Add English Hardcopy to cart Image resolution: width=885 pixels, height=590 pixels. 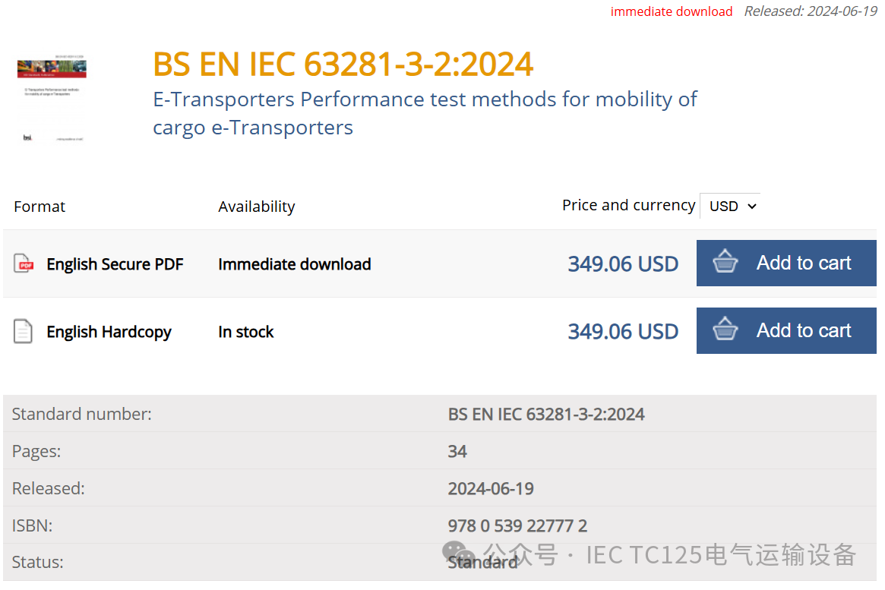[786, 330]
